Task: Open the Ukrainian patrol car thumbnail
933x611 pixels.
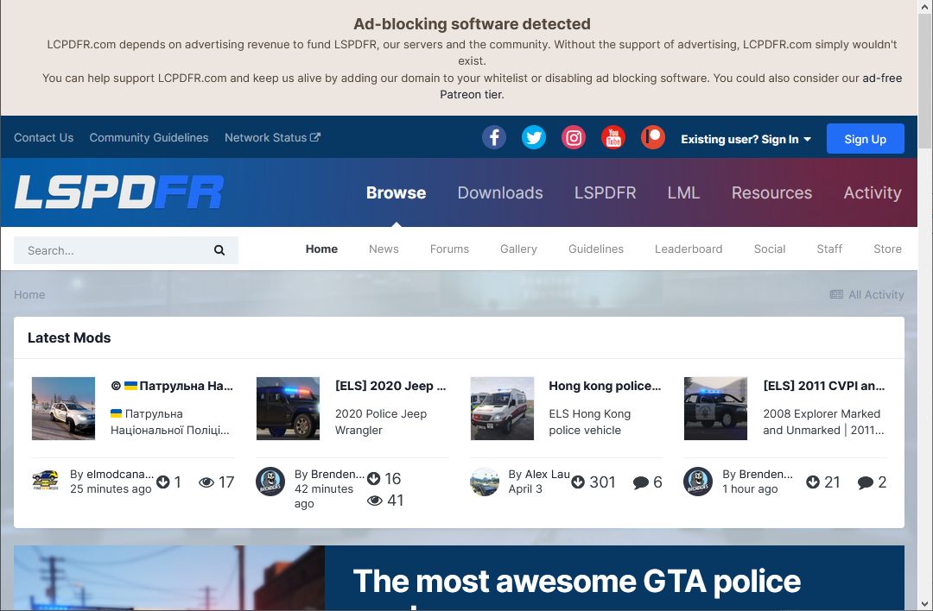Action: point(63,408)
